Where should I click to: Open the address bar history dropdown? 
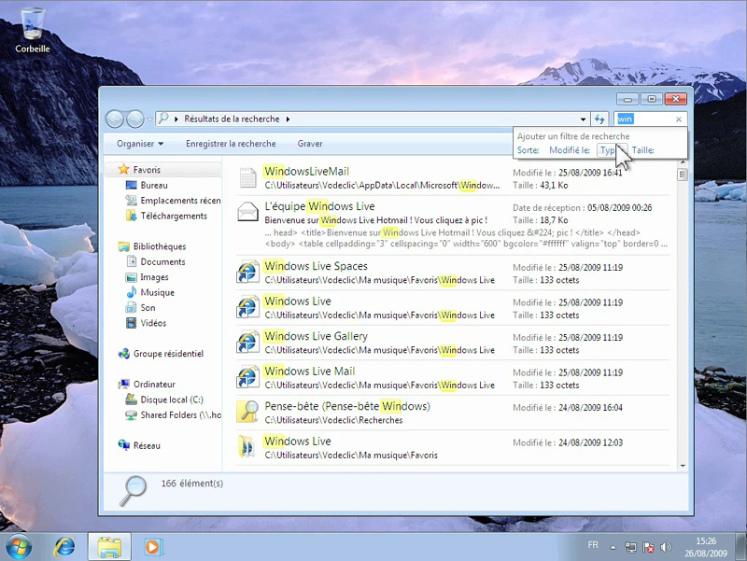tap(583, 119)
